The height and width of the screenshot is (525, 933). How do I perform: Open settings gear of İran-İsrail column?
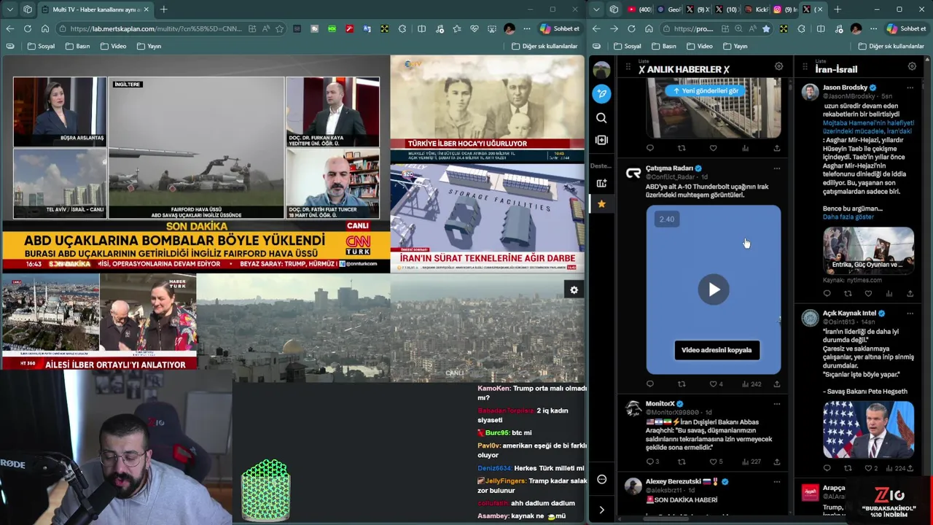[x=912, y=66]
